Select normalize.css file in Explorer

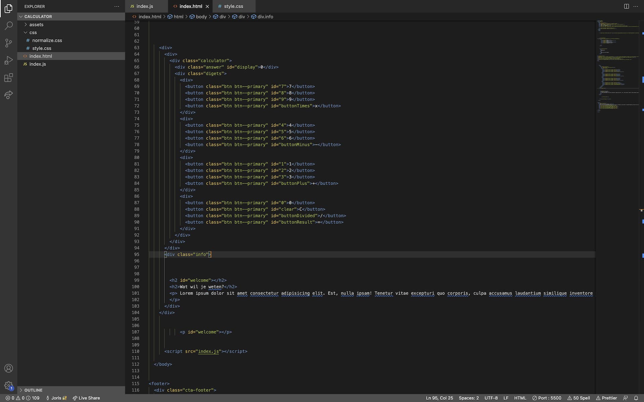point(47,40)
